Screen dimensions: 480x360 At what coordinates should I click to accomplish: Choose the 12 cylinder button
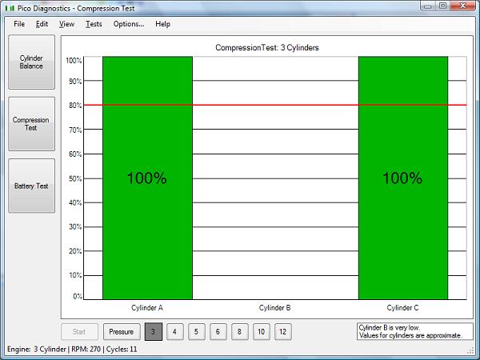click(x=282, y=331)
